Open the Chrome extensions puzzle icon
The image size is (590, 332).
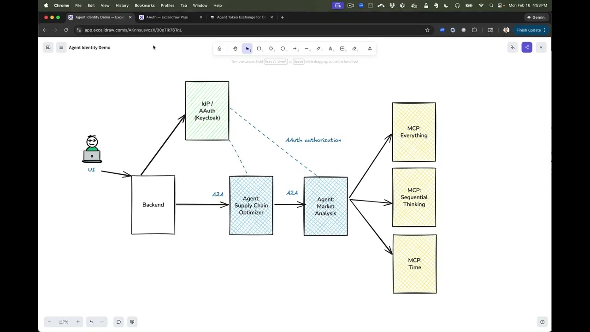(x=474, y=30)
